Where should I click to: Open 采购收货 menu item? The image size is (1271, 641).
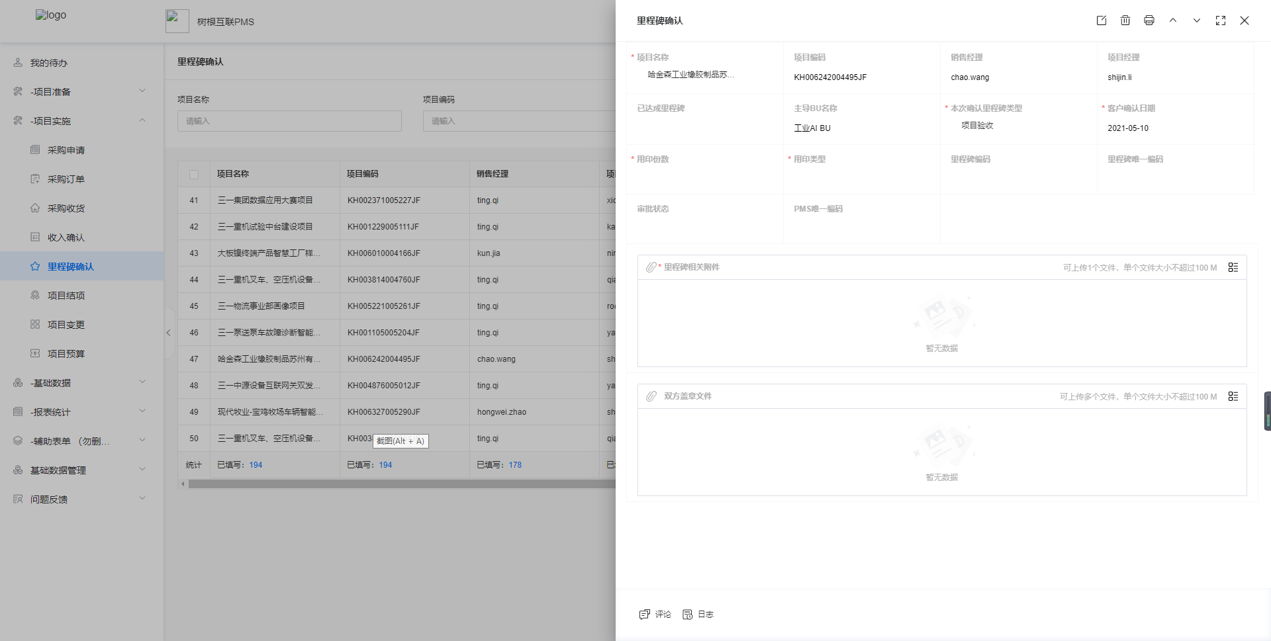[x=81, y=208]
